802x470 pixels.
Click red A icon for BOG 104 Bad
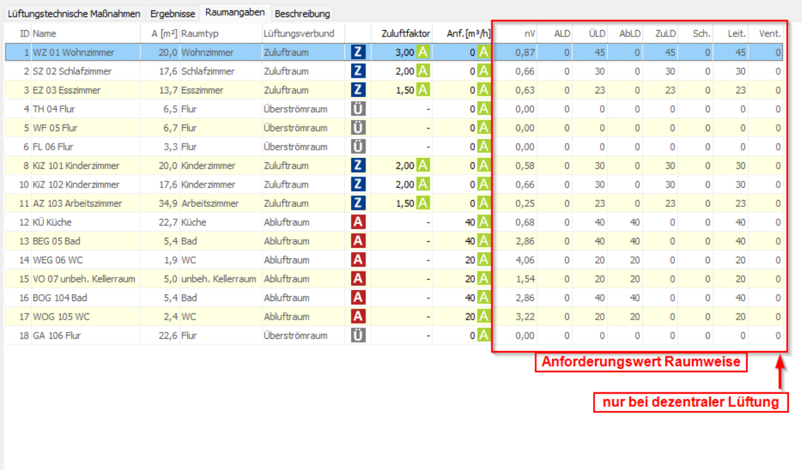pos(357,298)
